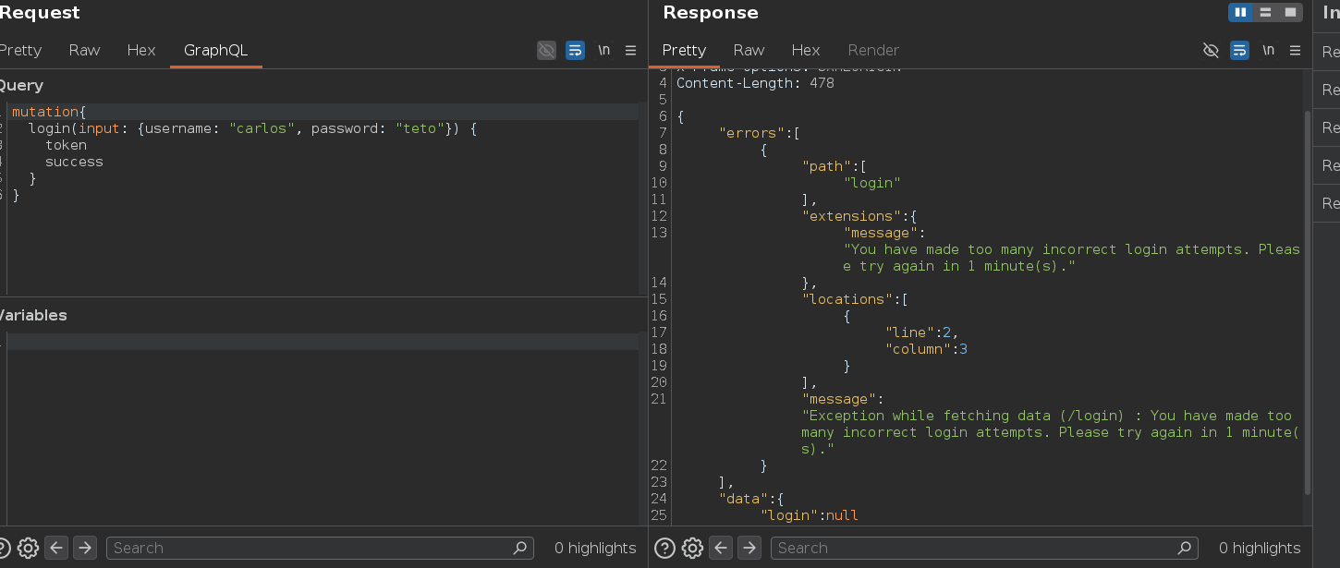Switch Response view to Hex tab
The height and width of the screenshot is (568, 1340).
(806, 50)
